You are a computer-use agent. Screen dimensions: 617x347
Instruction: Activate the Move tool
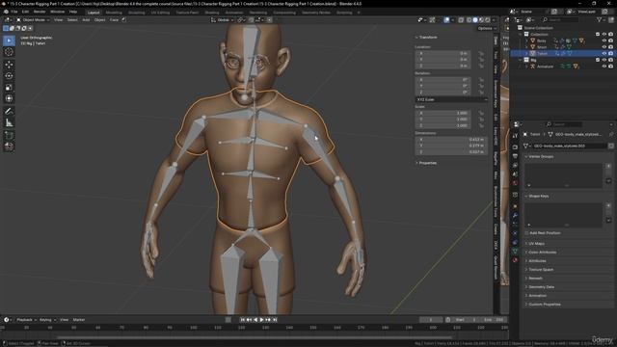pyautogui.click(x=9, y=65)
